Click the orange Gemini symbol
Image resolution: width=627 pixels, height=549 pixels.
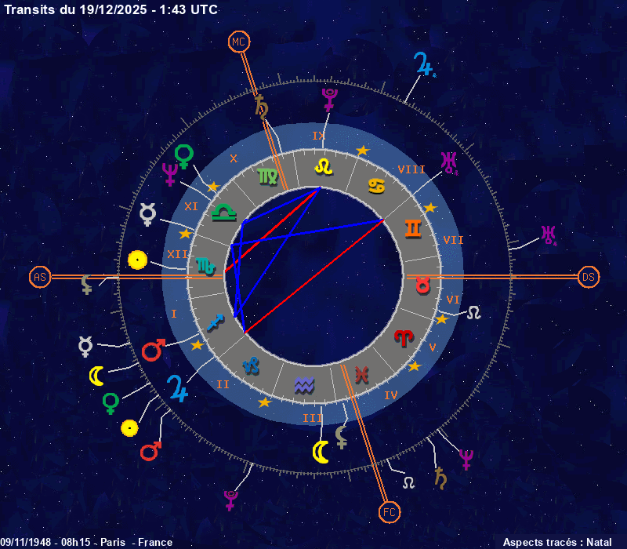coord(413,228)
